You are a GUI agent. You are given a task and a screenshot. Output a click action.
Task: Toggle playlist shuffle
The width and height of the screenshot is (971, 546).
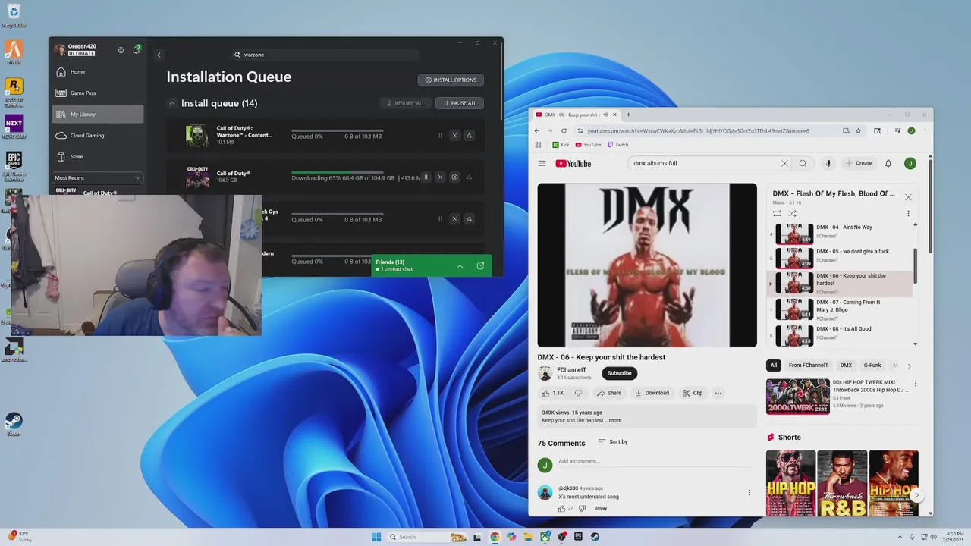click(792, 214)
